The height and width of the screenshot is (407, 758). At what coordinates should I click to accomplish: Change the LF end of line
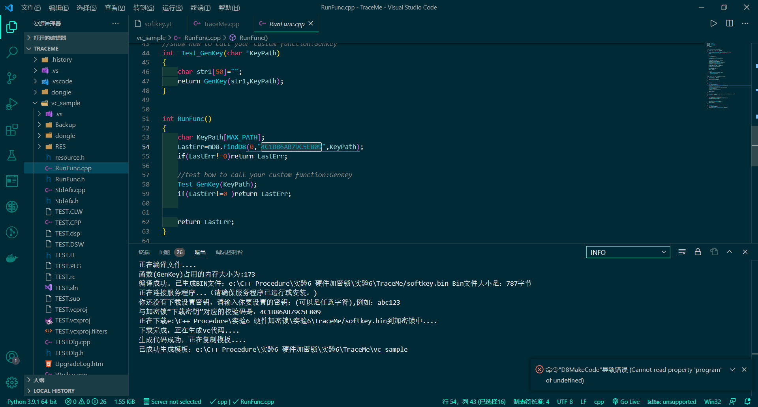(x=583, y=401)
